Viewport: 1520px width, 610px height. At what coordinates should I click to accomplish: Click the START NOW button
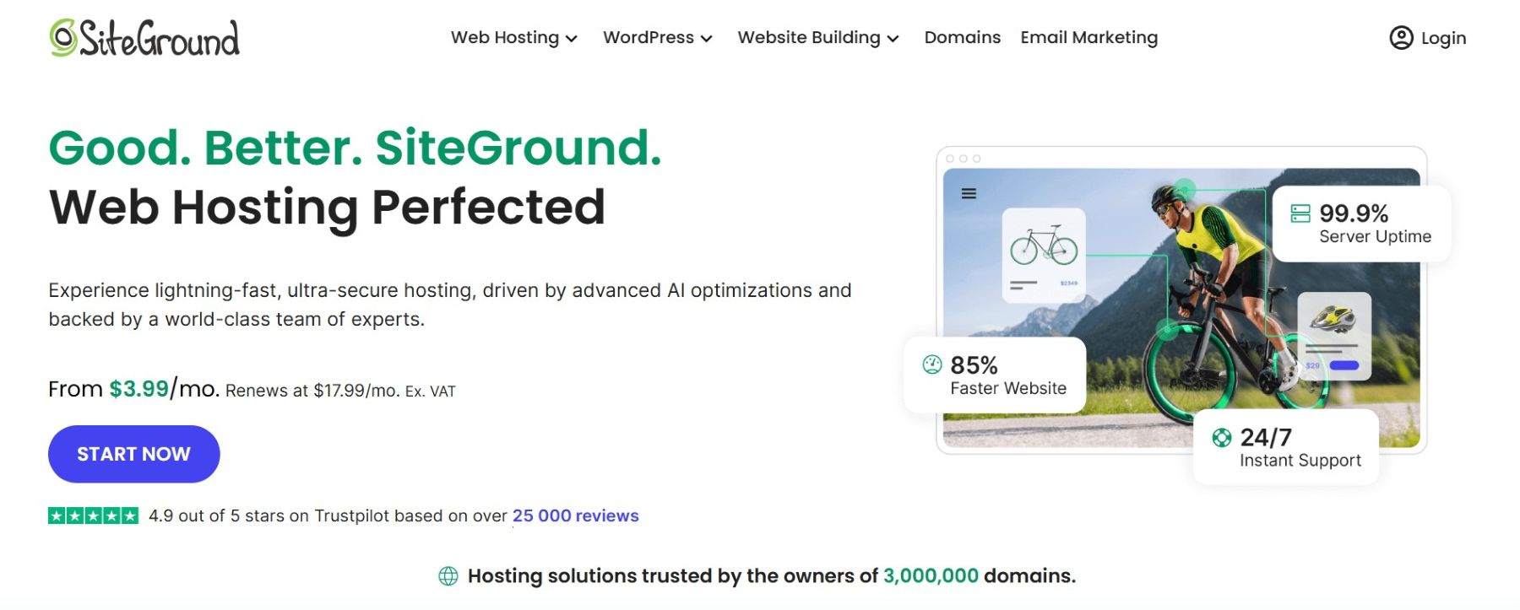click(133, 454)
